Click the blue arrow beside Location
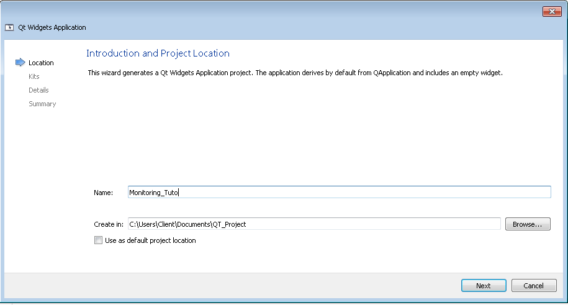 (20, 62)
